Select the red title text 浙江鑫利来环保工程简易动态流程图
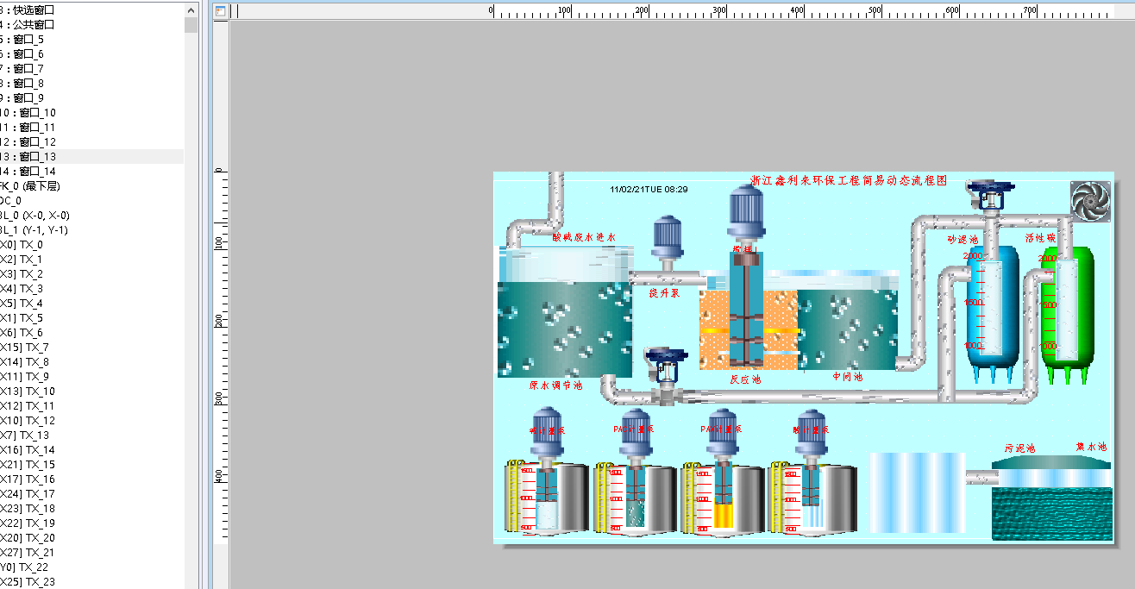Screen dimensions: 1135x589 [x=849, y=181]
